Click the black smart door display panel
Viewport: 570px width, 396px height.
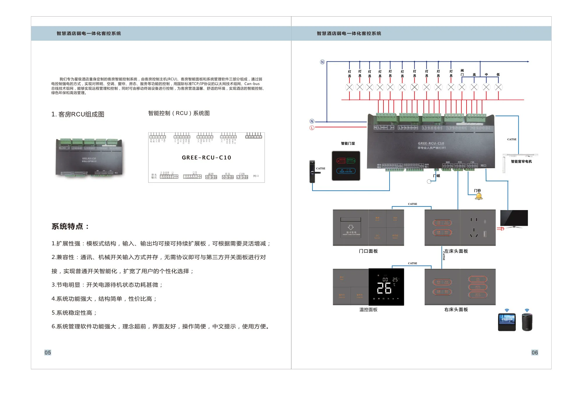coord(346,166)
